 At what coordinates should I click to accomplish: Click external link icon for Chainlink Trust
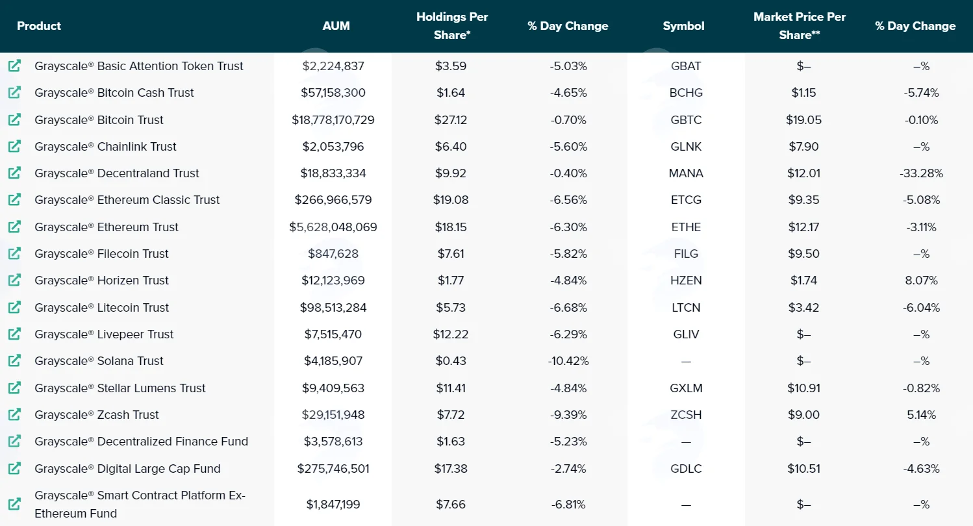(x=14, y=146)
